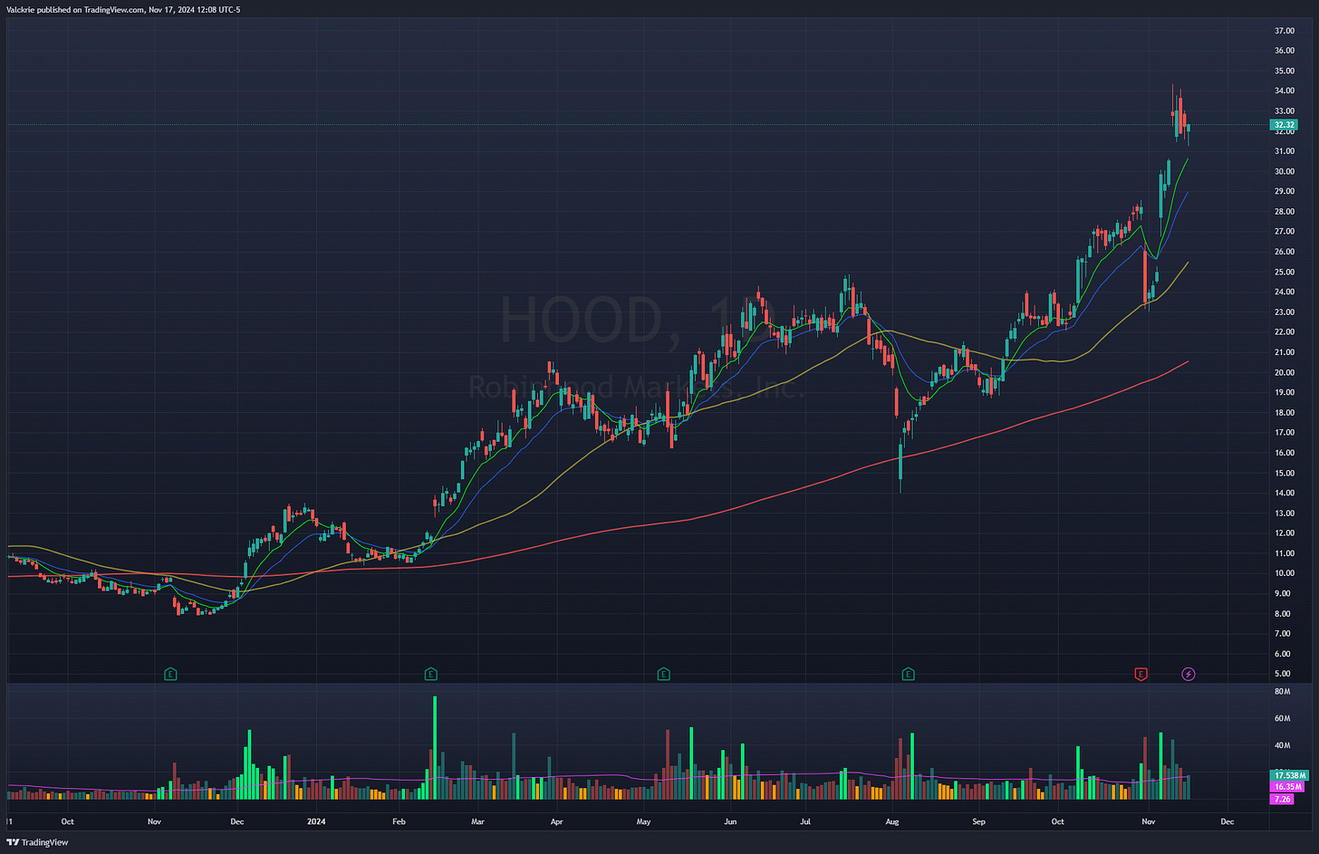Click the Apr label on time axis
Image resolution: width=1319 pixels, height=854 pixels.
click(556, 821)
